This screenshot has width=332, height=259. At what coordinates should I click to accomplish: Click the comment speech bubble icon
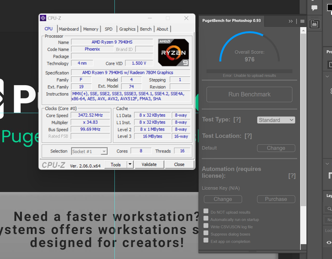[x=315, y=8]
